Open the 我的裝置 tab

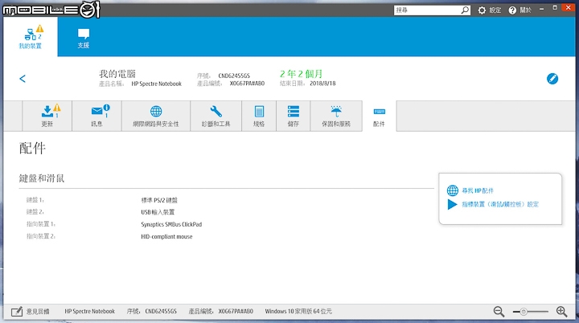pyautogui.click(x=31, y=37)
